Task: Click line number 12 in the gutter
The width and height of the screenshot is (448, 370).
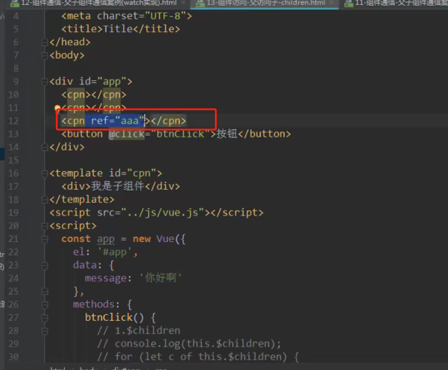Action: pyautogui.click(x=13, y=121)
